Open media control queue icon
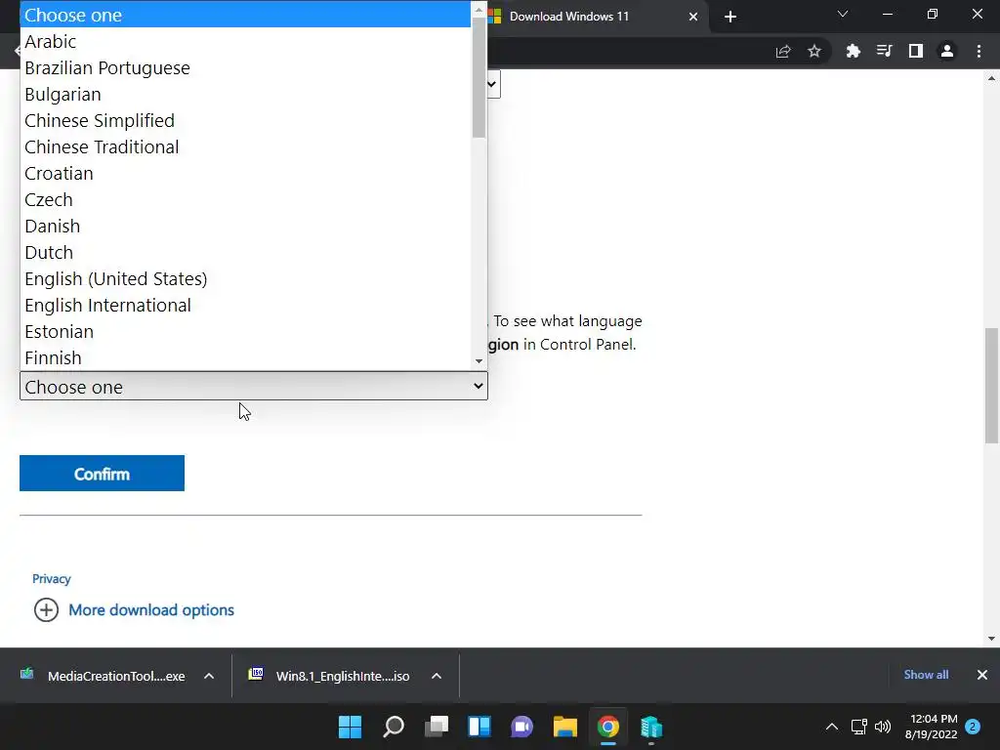Image resolution: width=1000 pixels, height=750 pixels. pyautogui.click(x=885, y=51)
